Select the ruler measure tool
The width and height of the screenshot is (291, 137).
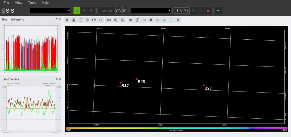coord(109,20)
